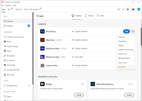The image size is (142, 101).
Task: Open the Acrobat and PDF category
Action: (12, 70)
